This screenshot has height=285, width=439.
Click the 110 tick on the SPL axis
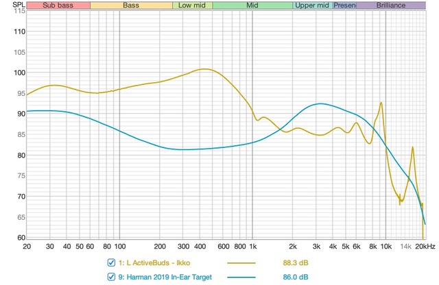point(19,32)
